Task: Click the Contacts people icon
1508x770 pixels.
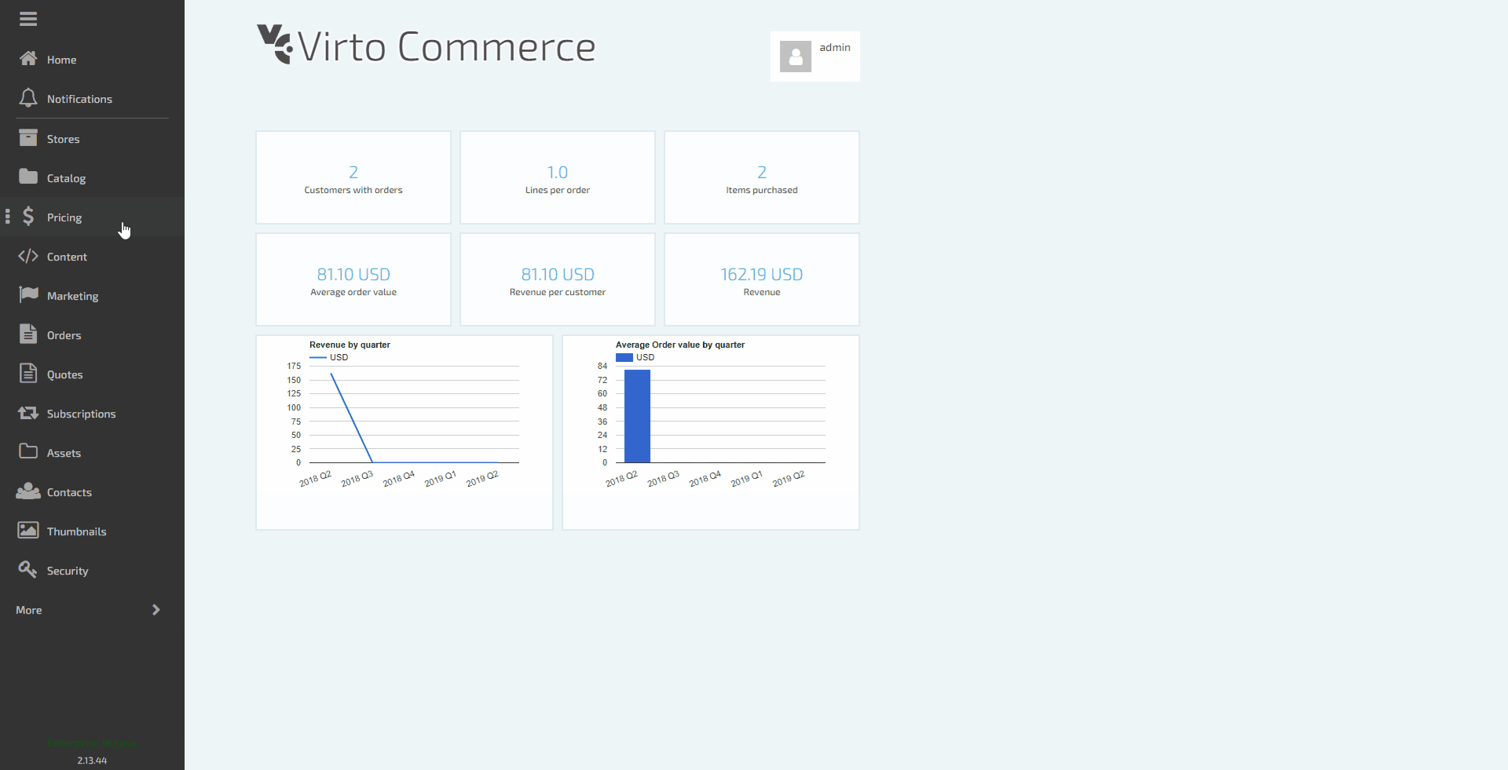Action: [x=28, y=491]
